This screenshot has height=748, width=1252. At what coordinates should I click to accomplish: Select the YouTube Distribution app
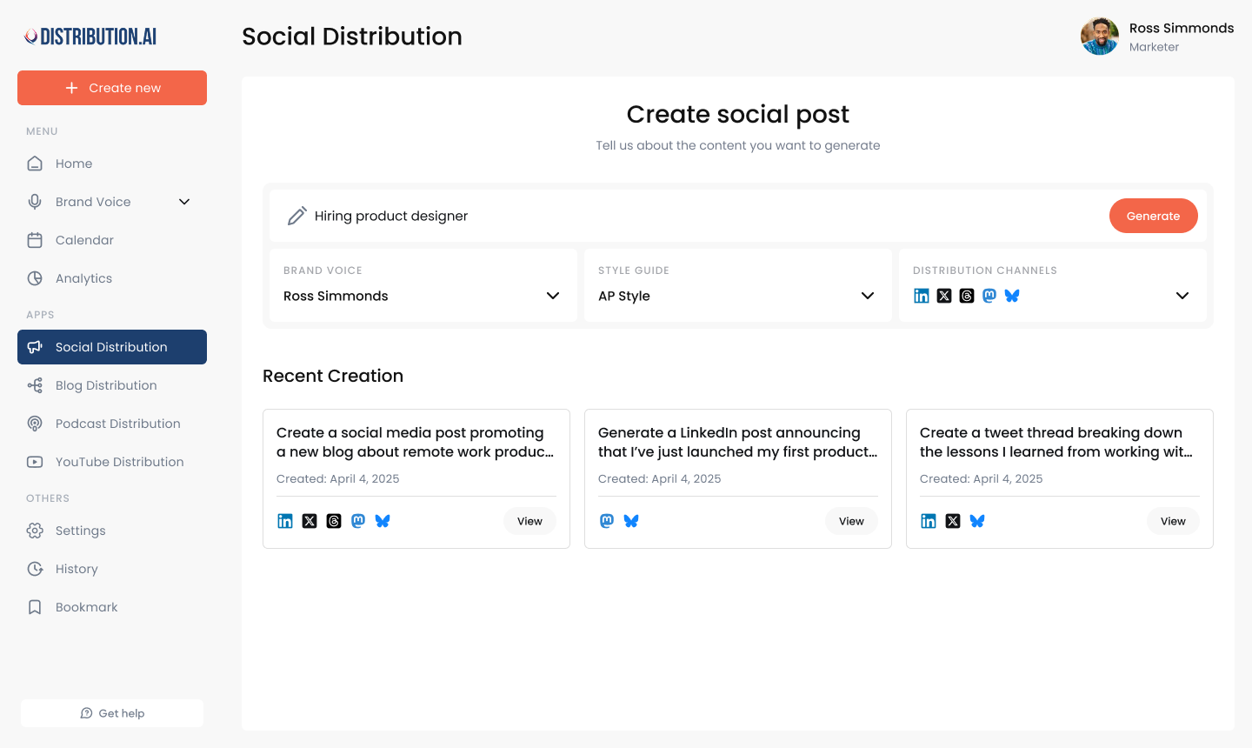click(x=118, y=462)
